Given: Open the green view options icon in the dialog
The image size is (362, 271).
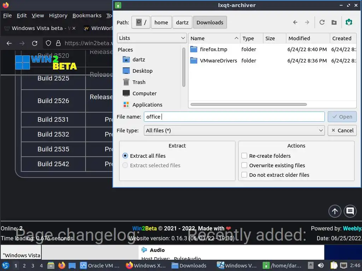Looking at the screenshot, I should pyautogui.click(x=349, y=22).
